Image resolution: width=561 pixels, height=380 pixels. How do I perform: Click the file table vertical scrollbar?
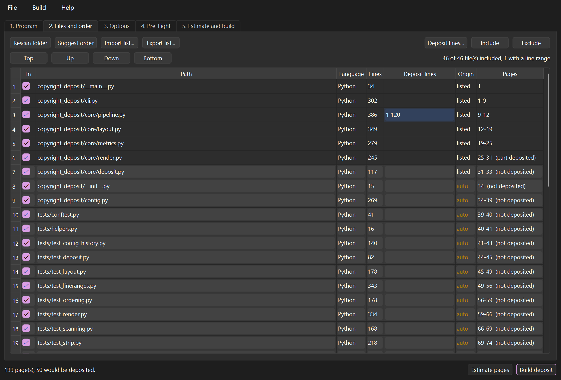[549, 130]
